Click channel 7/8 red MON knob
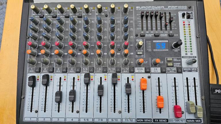 pyautogui.click(x=100, y=45)
